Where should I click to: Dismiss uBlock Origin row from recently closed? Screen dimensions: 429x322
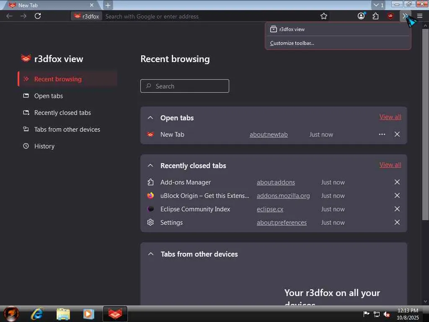[397, 195]
